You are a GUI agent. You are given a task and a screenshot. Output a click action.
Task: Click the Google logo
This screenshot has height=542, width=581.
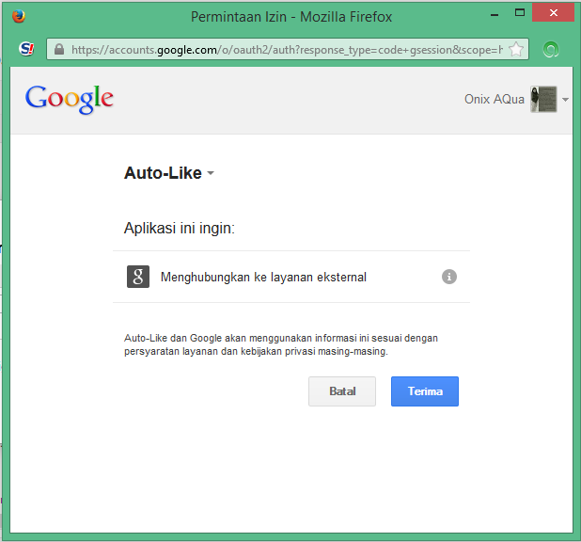(x=70, y=99)
